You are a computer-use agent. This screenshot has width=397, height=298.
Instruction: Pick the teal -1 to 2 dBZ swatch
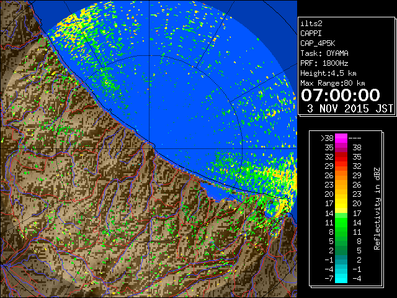[x=341, y=260]
